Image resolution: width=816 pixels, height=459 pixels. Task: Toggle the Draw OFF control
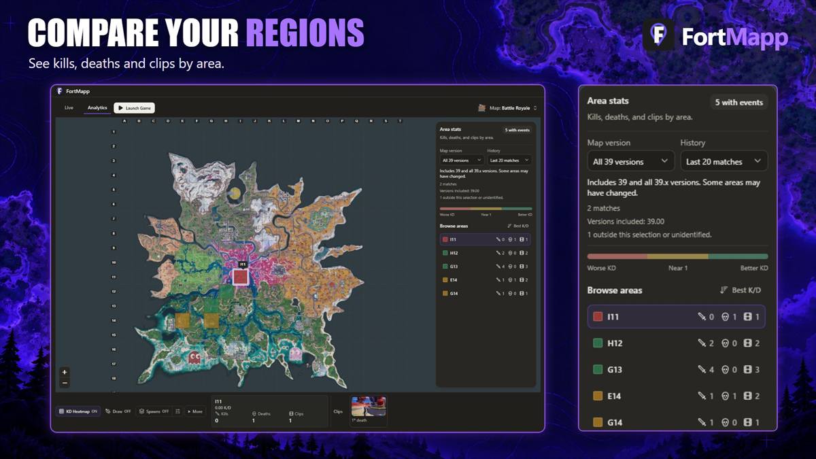pyautogui.click(x=118, y=411)
